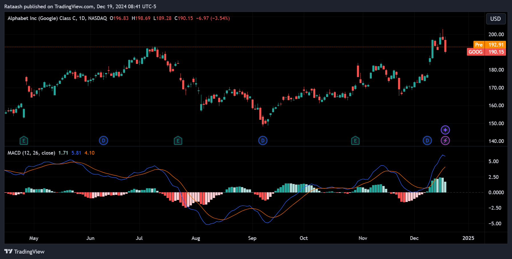
Task: Click the MACD 0.0000 scale label
Action: click(x=496, y=193)
